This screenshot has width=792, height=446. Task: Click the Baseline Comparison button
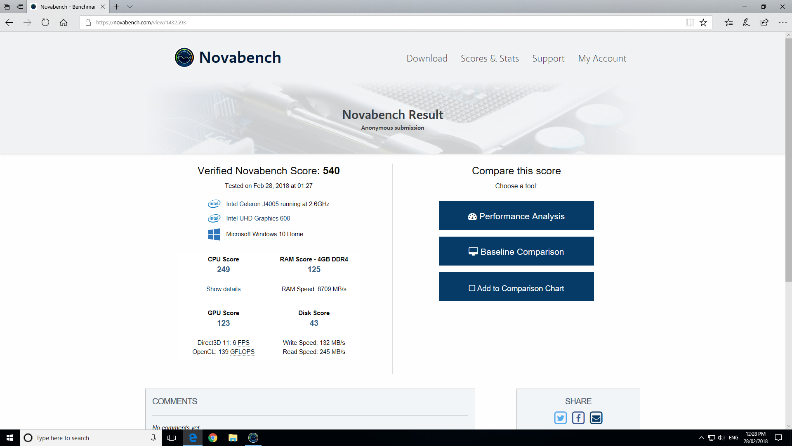click(516, 251)
